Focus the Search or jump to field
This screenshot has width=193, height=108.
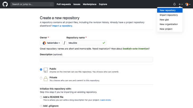coord(32,4)
